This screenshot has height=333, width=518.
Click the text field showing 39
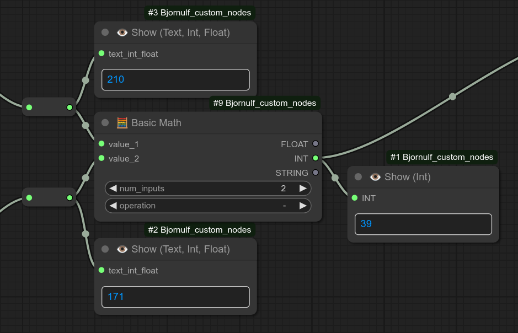coord(423,224)
